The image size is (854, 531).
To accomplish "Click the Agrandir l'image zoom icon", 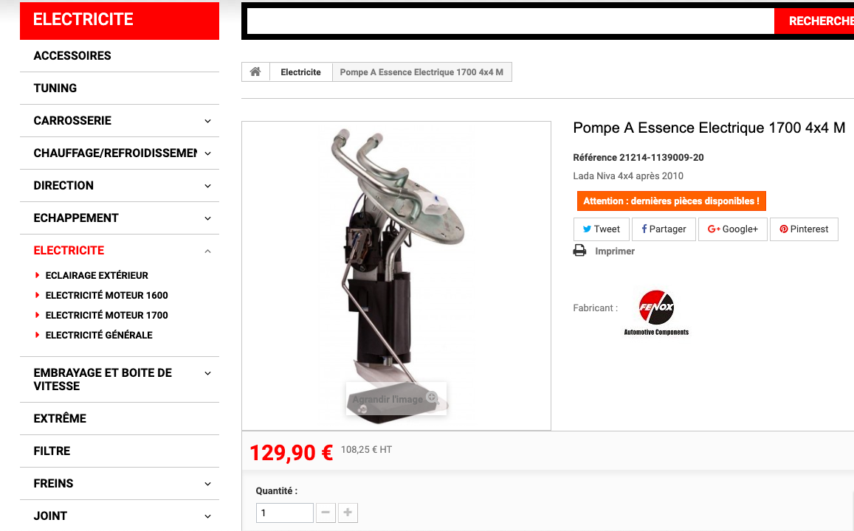I will 432,398.
